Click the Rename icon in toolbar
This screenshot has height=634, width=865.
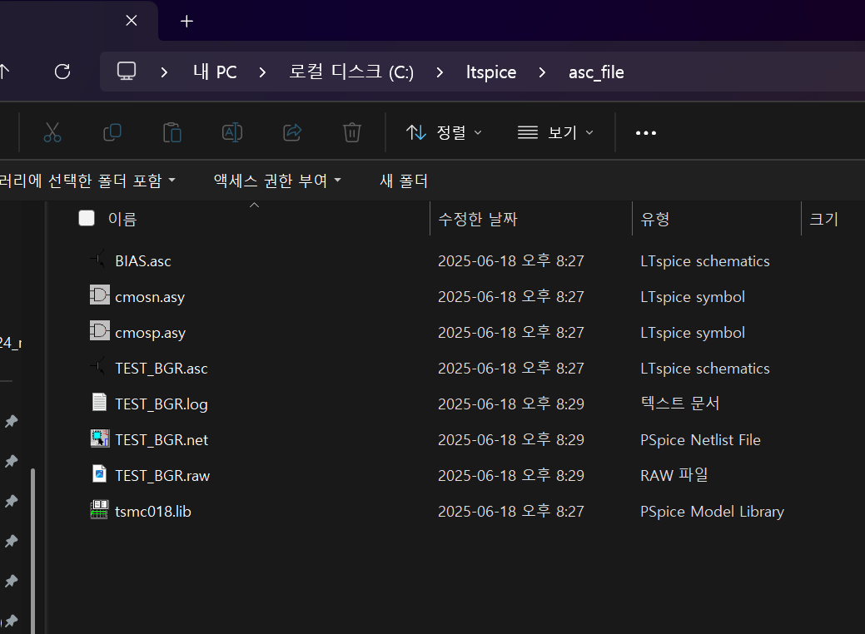pos(232,132)
